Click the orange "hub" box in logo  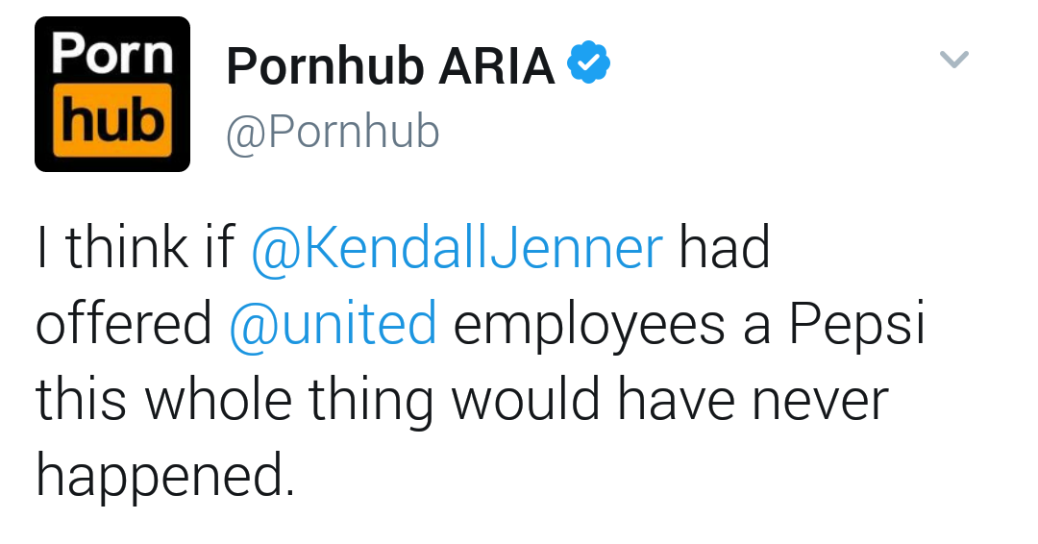pyautogui.click(x=112, y=123)
